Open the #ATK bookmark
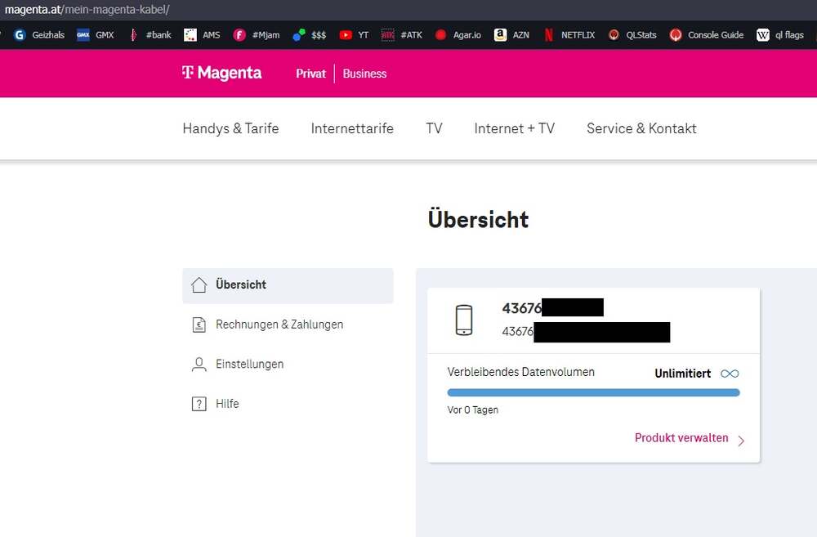This screenshot has width=817, height=537. click(402, 35)
